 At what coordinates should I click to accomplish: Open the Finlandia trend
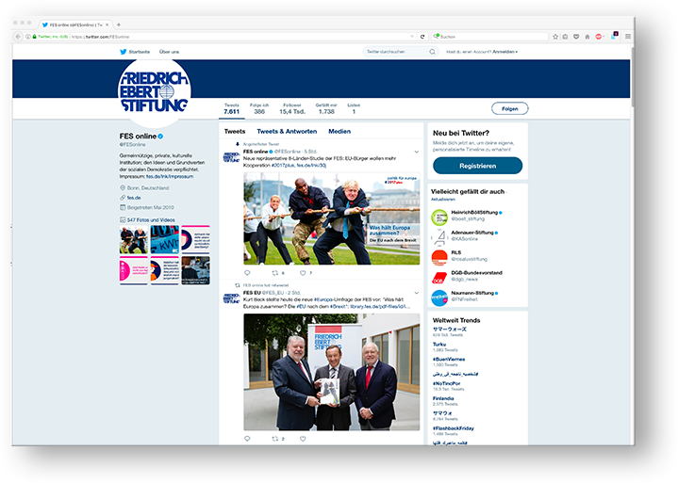[x=443, y=398]
